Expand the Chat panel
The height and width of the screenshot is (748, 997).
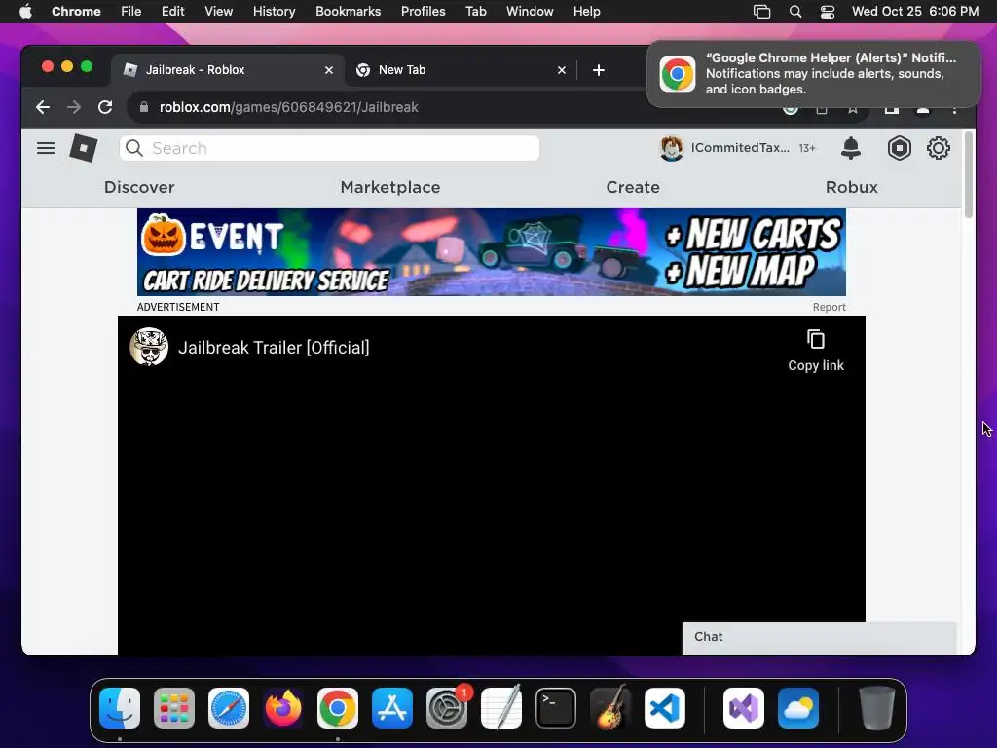point(819,637)
